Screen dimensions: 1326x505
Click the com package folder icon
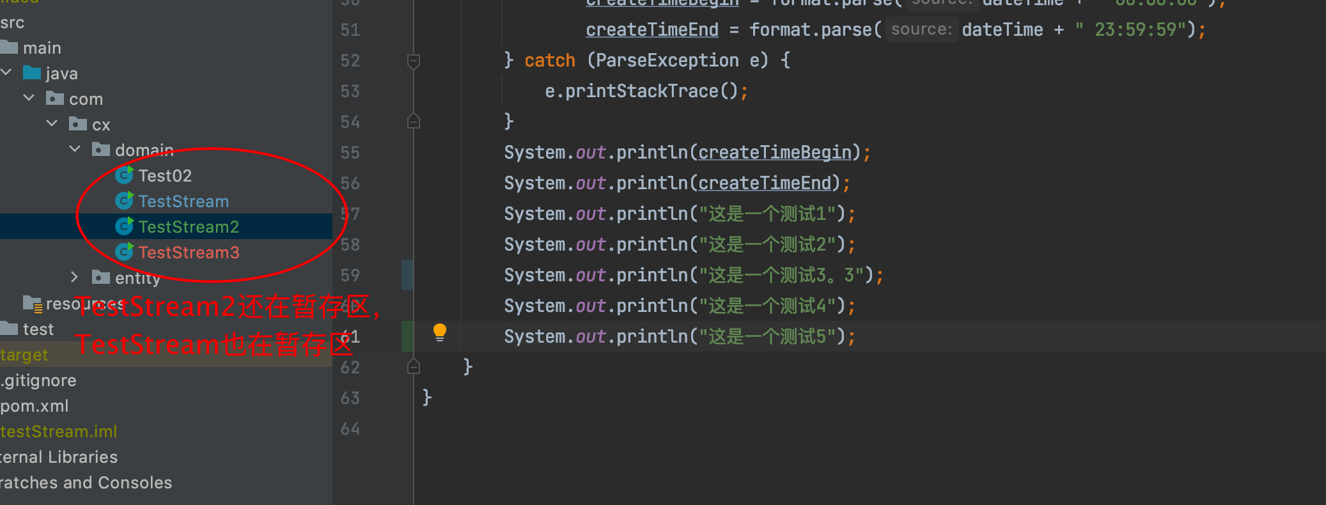tap(55, 98)
